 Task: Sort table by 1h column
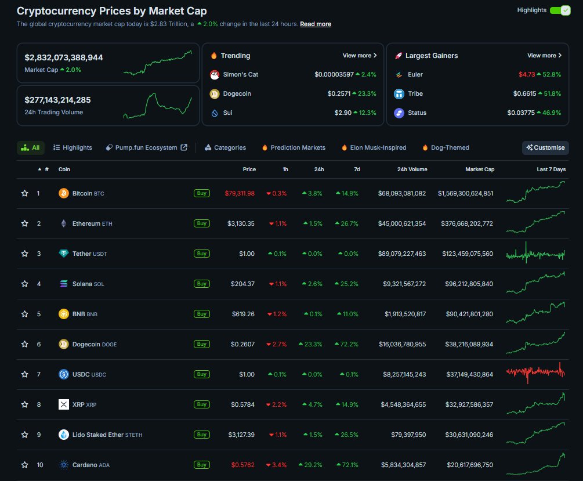(285, 169)
